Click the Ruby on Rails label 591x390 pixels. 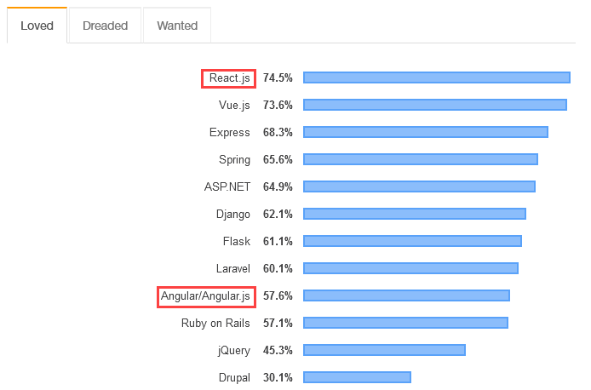tap(215, 323)
